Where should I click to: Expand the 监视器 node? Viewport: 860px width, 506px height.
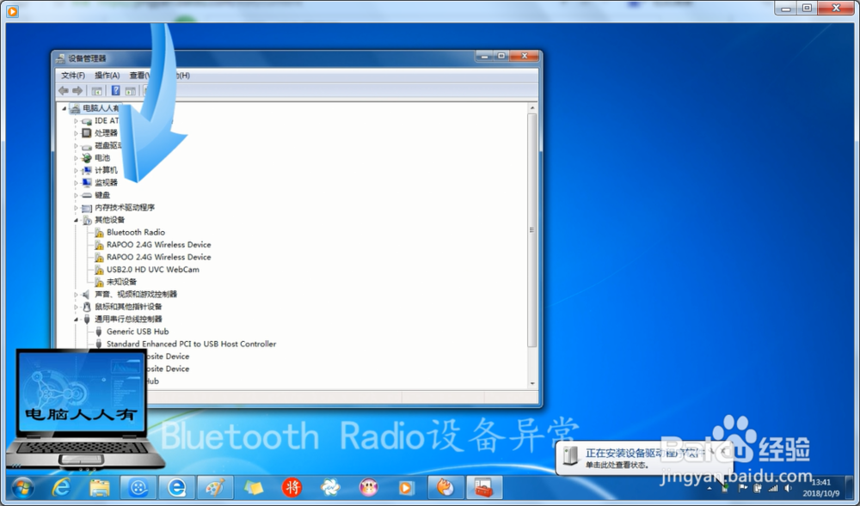[77, 182]
